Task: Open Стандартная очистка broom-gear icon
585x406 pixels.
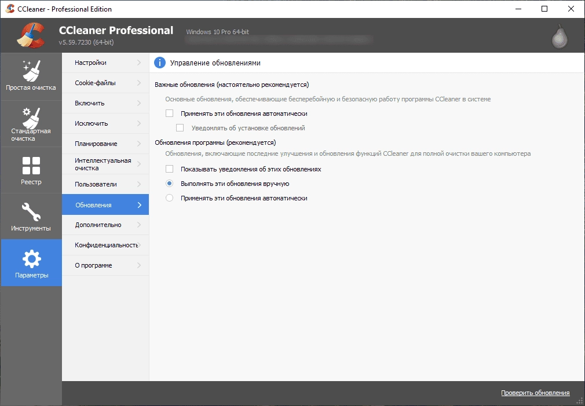Action: click(x=31, y=118)
